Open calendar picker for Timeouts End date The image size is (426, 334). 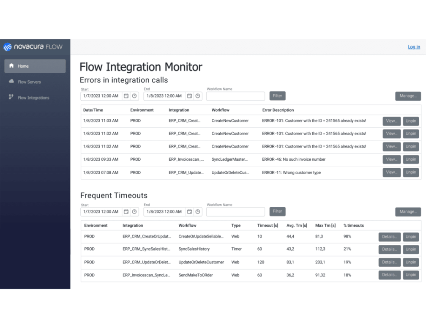(x=189, y=211)
